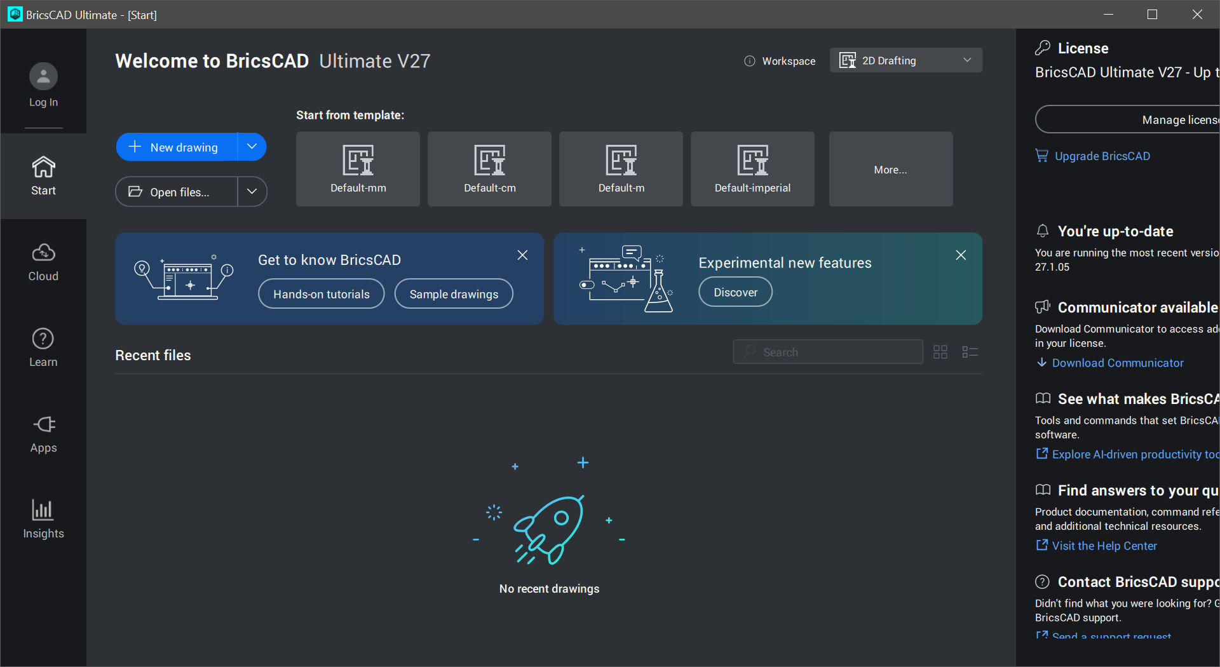Screen dimensions: 1220x667
Task: Switch recent files to grid view
Action: pos(940,352)
